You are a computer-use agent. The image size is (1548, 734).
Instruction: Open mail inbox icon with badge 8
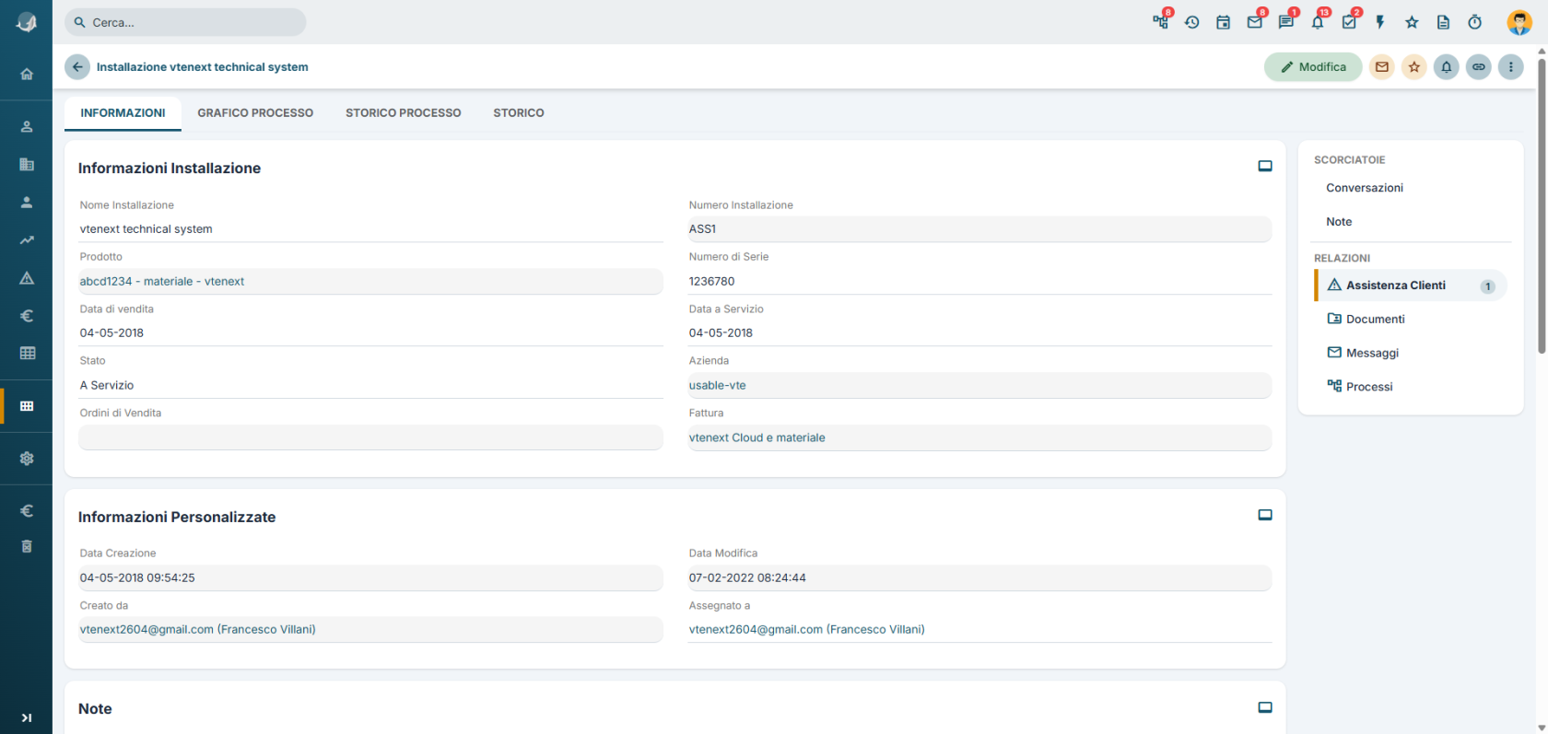1254,22
